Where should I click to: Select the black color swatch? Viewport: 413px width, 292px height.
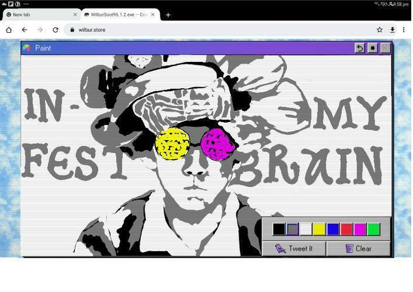coord(279,229)
